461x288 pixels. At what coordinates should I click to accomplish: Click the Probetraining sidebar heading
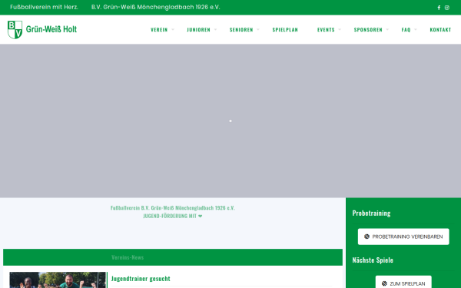pyautogui.click(x=371, y=213)
